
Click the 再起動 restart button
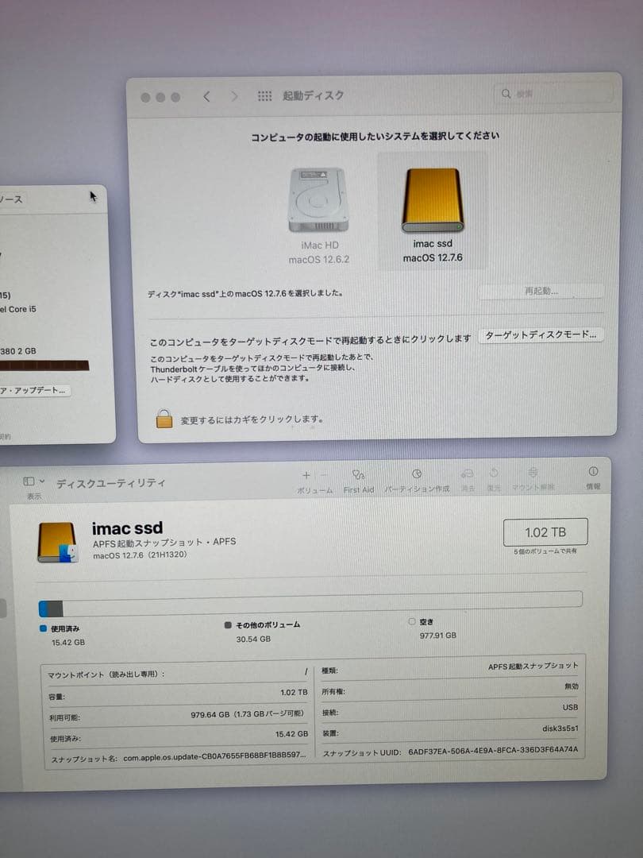[x=541, y=291]
